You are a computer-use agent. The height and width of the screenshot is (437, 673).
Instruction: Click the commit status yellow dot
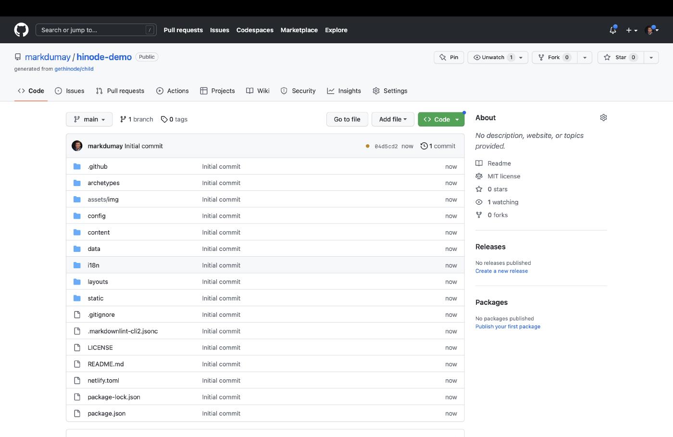[368, 146]
